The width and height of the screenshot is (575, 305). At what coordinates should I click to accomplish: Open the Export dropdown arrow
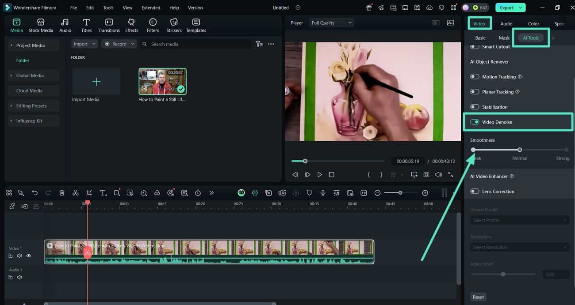tap(521, 8)
